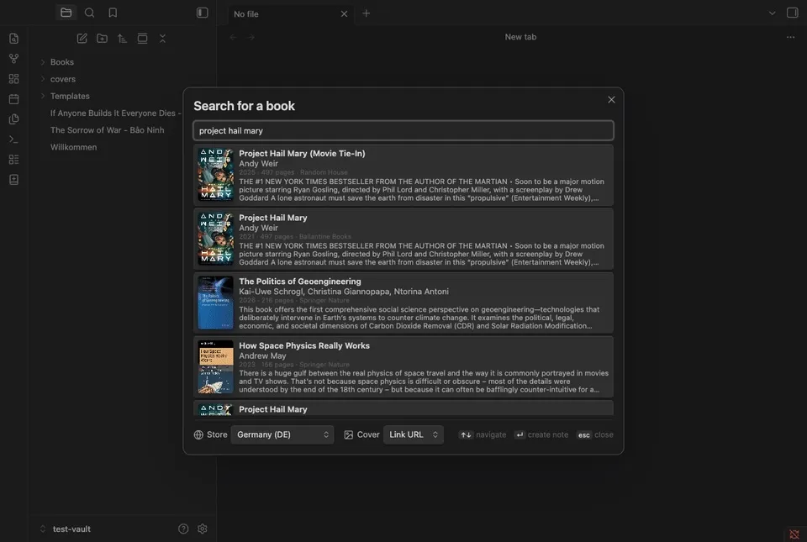Open graph view icon in ribbon
This screenshot has height=542, width=807.
[x=14, y=59]
